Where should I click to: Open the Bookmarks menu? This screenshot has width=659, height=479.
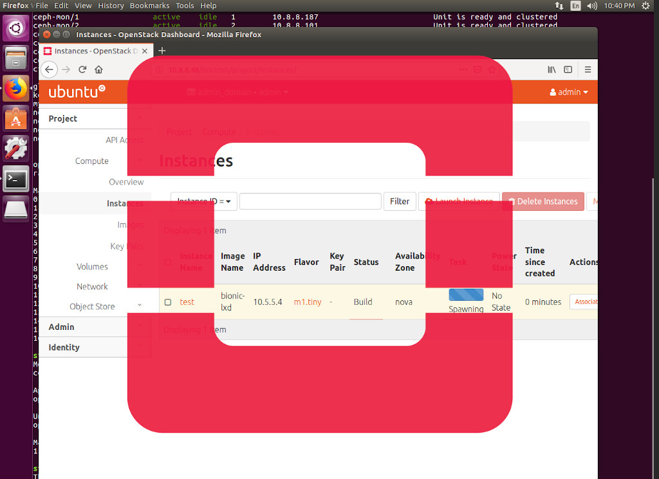(x=149, y=5)
